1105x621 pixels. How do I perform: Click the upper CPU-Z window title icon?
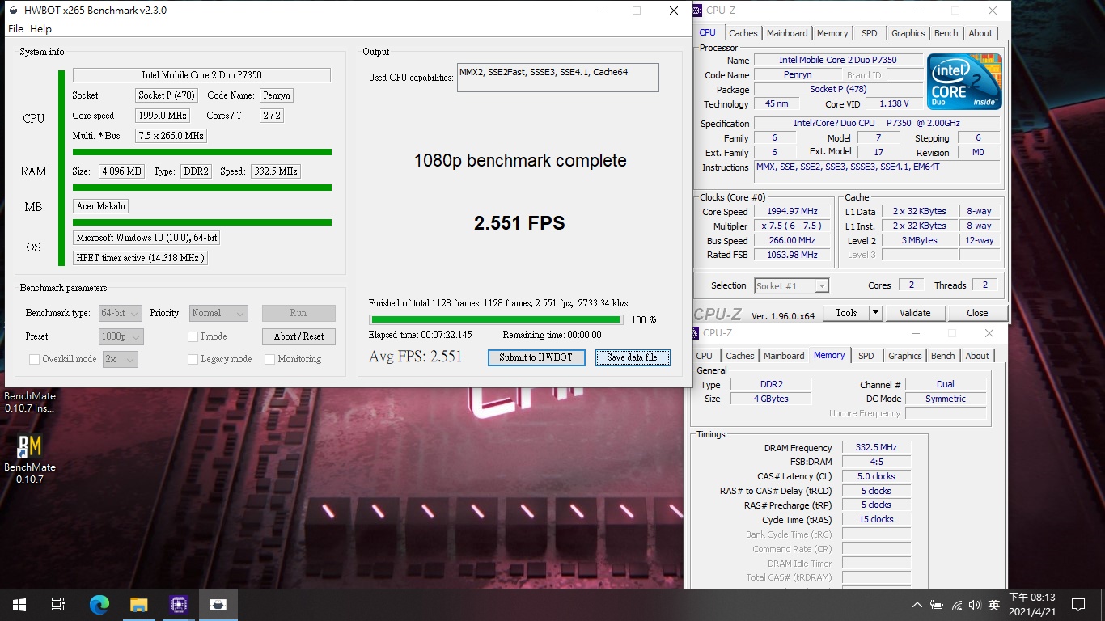(x=698, y=11)
